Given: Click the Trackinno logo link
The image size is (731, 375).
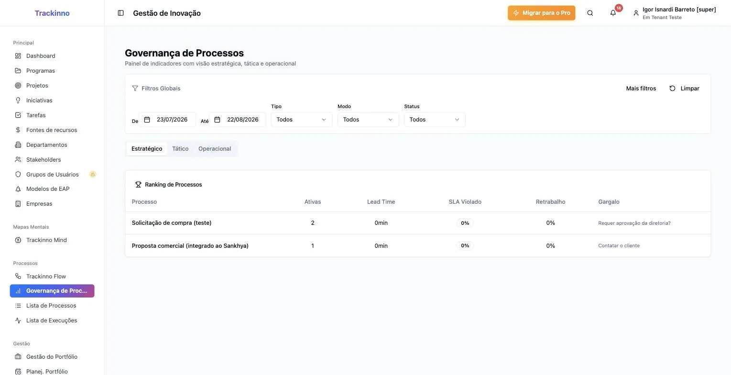Looking at the screenshot, I should pos(52,13).
